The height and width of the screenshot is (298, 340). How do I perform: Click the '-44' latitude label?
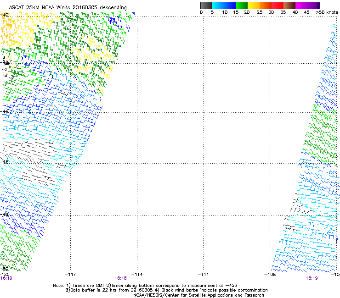[x=4, y=111]
